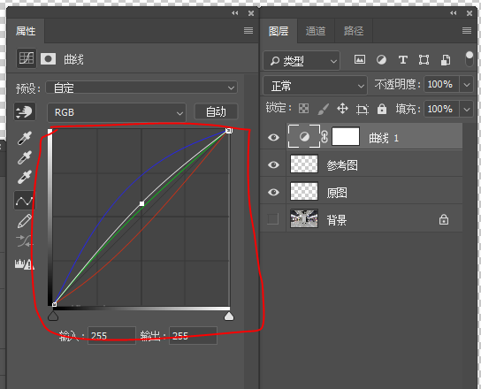
Task: Select the pencil draw-curve tool
Action: [25, 221]
